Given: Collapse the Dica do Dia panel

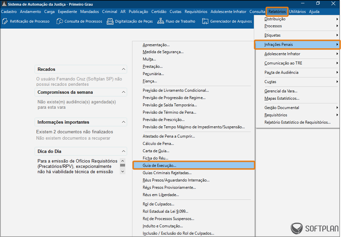Looking at the screenshot, I should pos(123,151).
